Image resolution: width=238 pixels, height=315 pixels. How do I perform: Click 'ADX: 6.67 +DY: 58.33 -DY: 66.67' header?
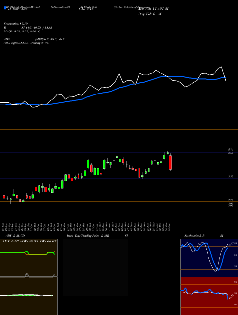pyautogui.click(x=29, y=241)
